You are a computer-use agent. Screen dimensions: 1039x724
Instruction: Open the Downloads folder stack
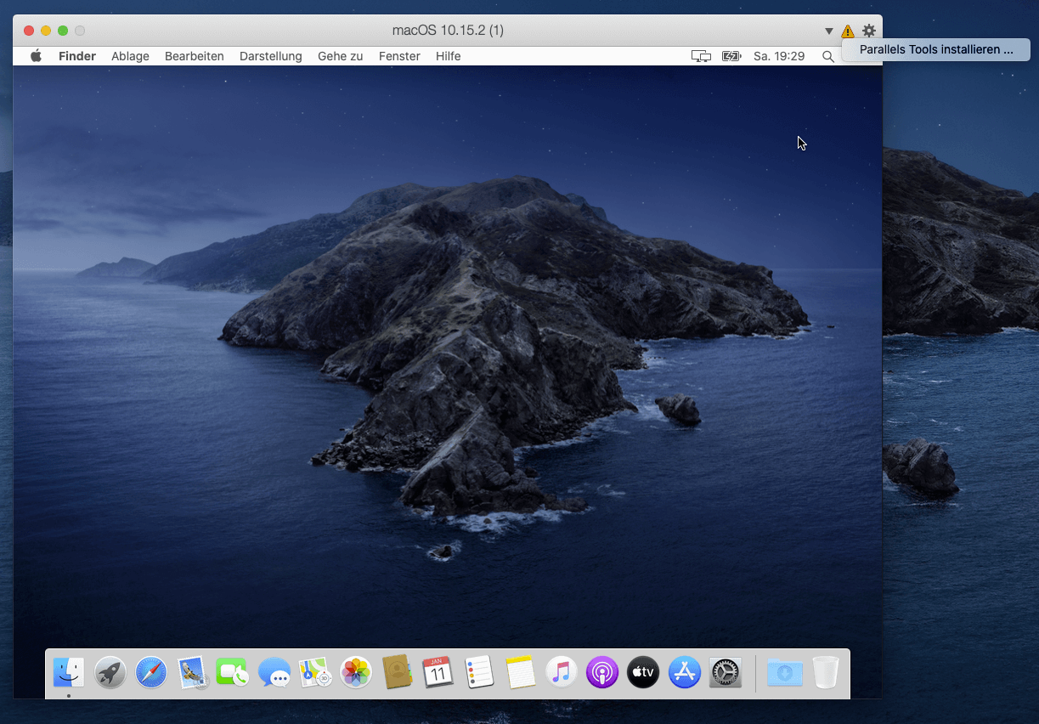(x=784, y=673)
